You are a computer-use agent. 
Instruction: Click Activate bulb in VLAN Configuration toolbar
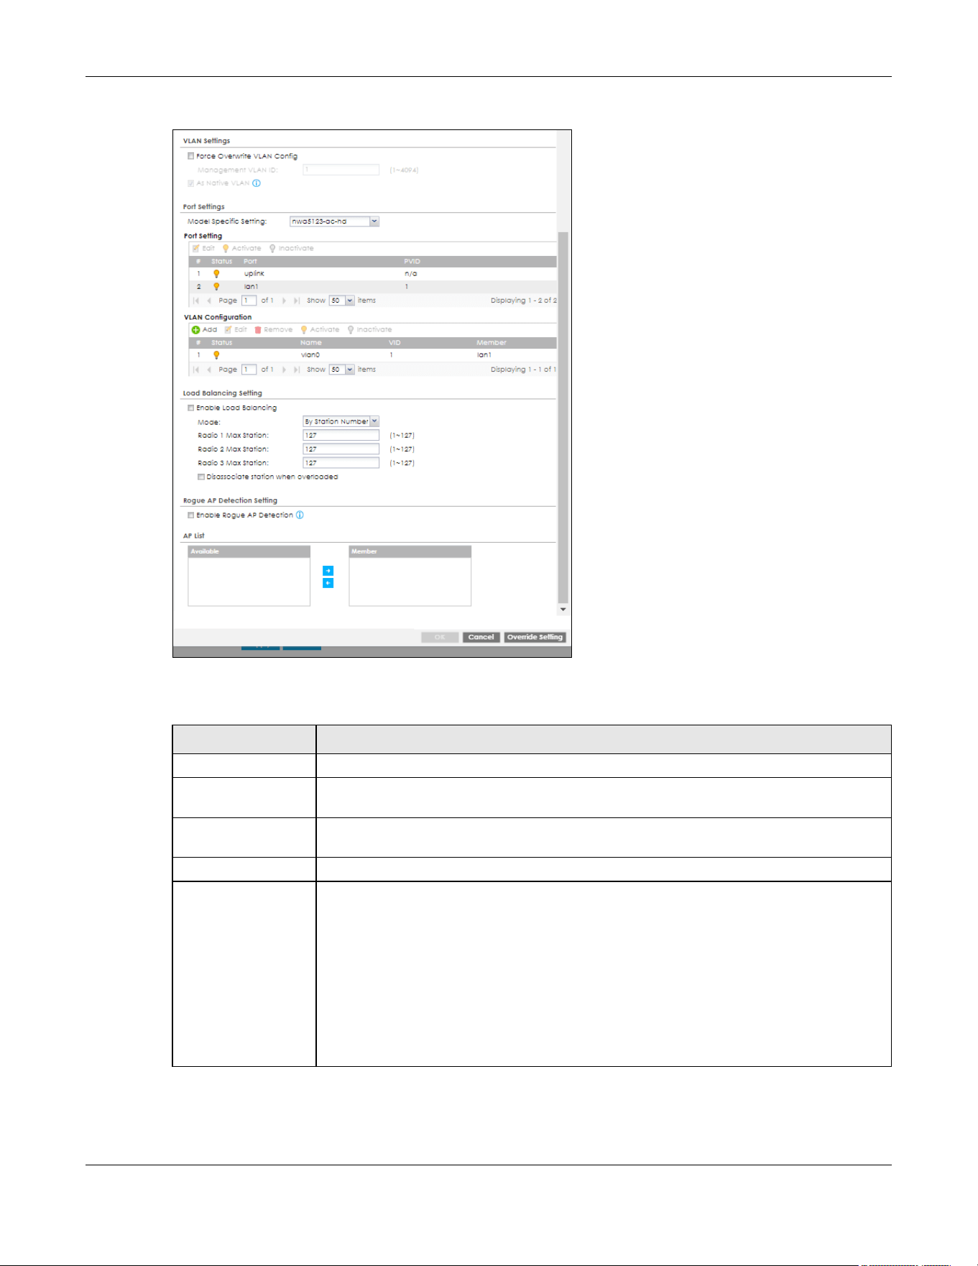pos(304,330)
